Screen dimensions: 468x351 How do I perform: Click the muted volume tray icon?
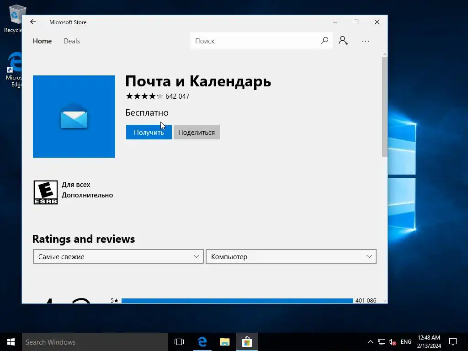coord(392,342)
